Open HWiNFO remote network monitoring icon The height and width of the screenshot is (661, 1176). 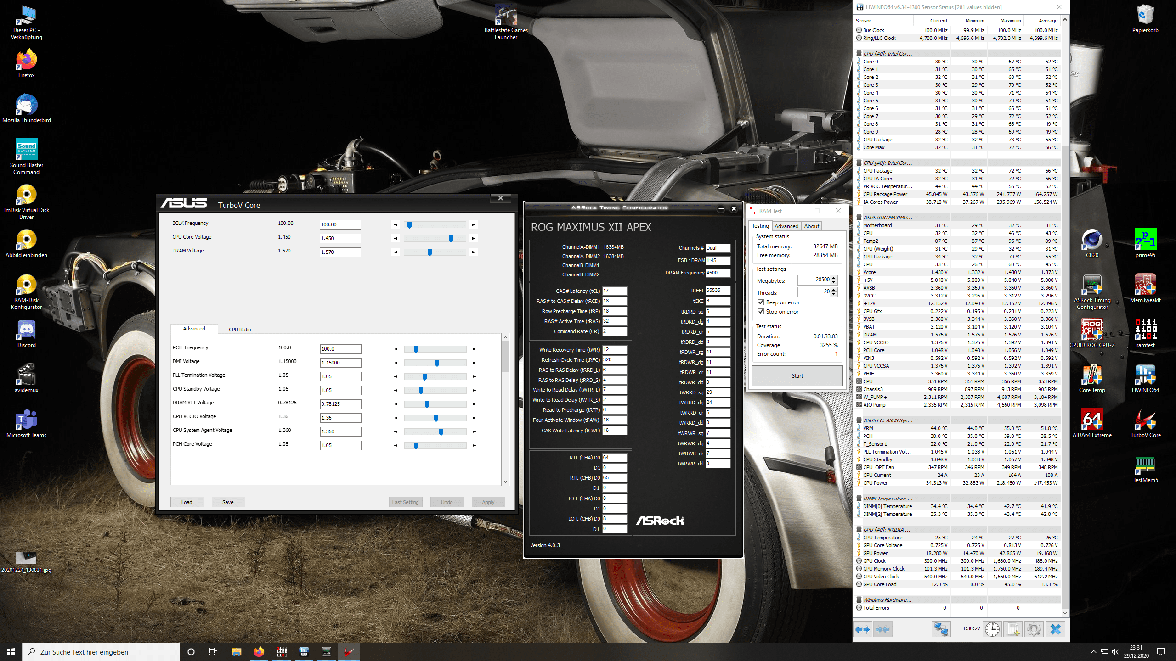940,629
